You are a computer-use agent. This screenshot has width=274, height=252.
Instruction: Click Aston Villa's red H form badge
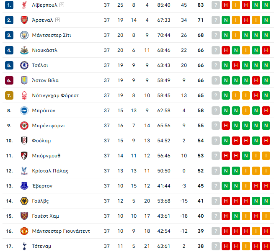(256, 80)
